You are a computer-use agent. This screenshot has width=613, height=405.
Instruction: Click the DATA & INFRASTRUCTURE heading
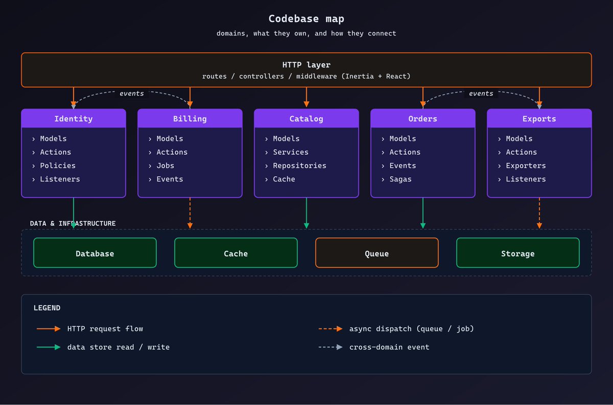click(x=73, y=223)
